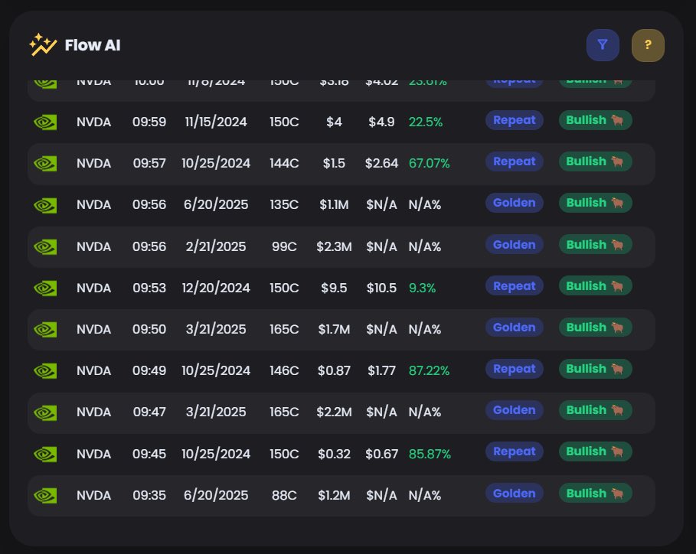The height and width of the screenshot is (554, 696).
Task: Open the filter button in Flow AI header
Action: coord(603,45)
